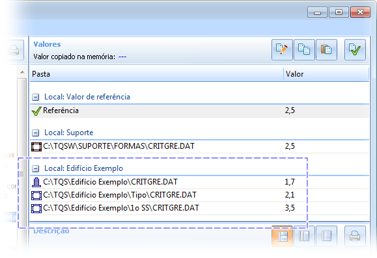Collapse the Local: Edifício Exemplo group
The image size is (377, 258).
36,168
